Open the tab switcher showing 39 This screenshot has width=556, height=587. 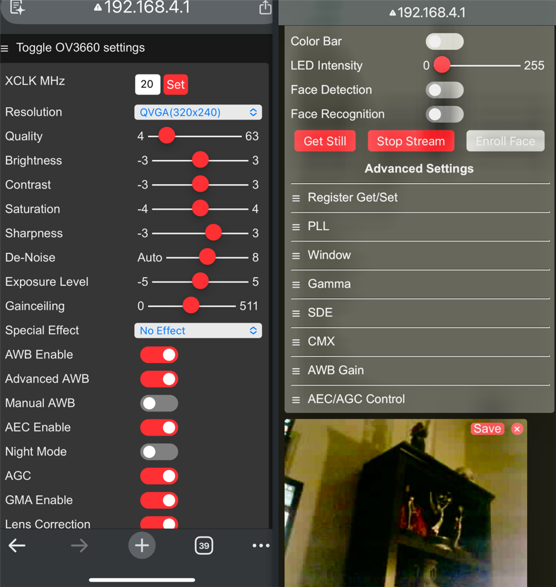[204, 546]
